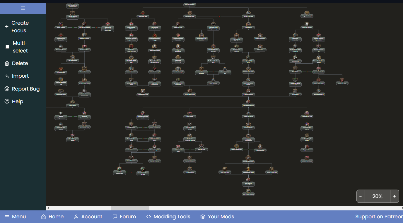
Task: Go to the Forum tab
Action: [x=124, y=217]
